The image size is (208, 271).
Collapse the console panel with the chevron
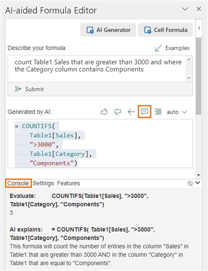[x=197, y=183]
